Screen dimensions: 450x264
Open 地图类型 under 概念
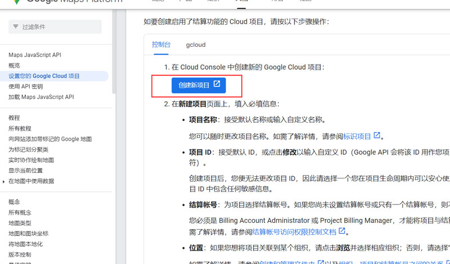pyautogui.click(x=20, y=223)
